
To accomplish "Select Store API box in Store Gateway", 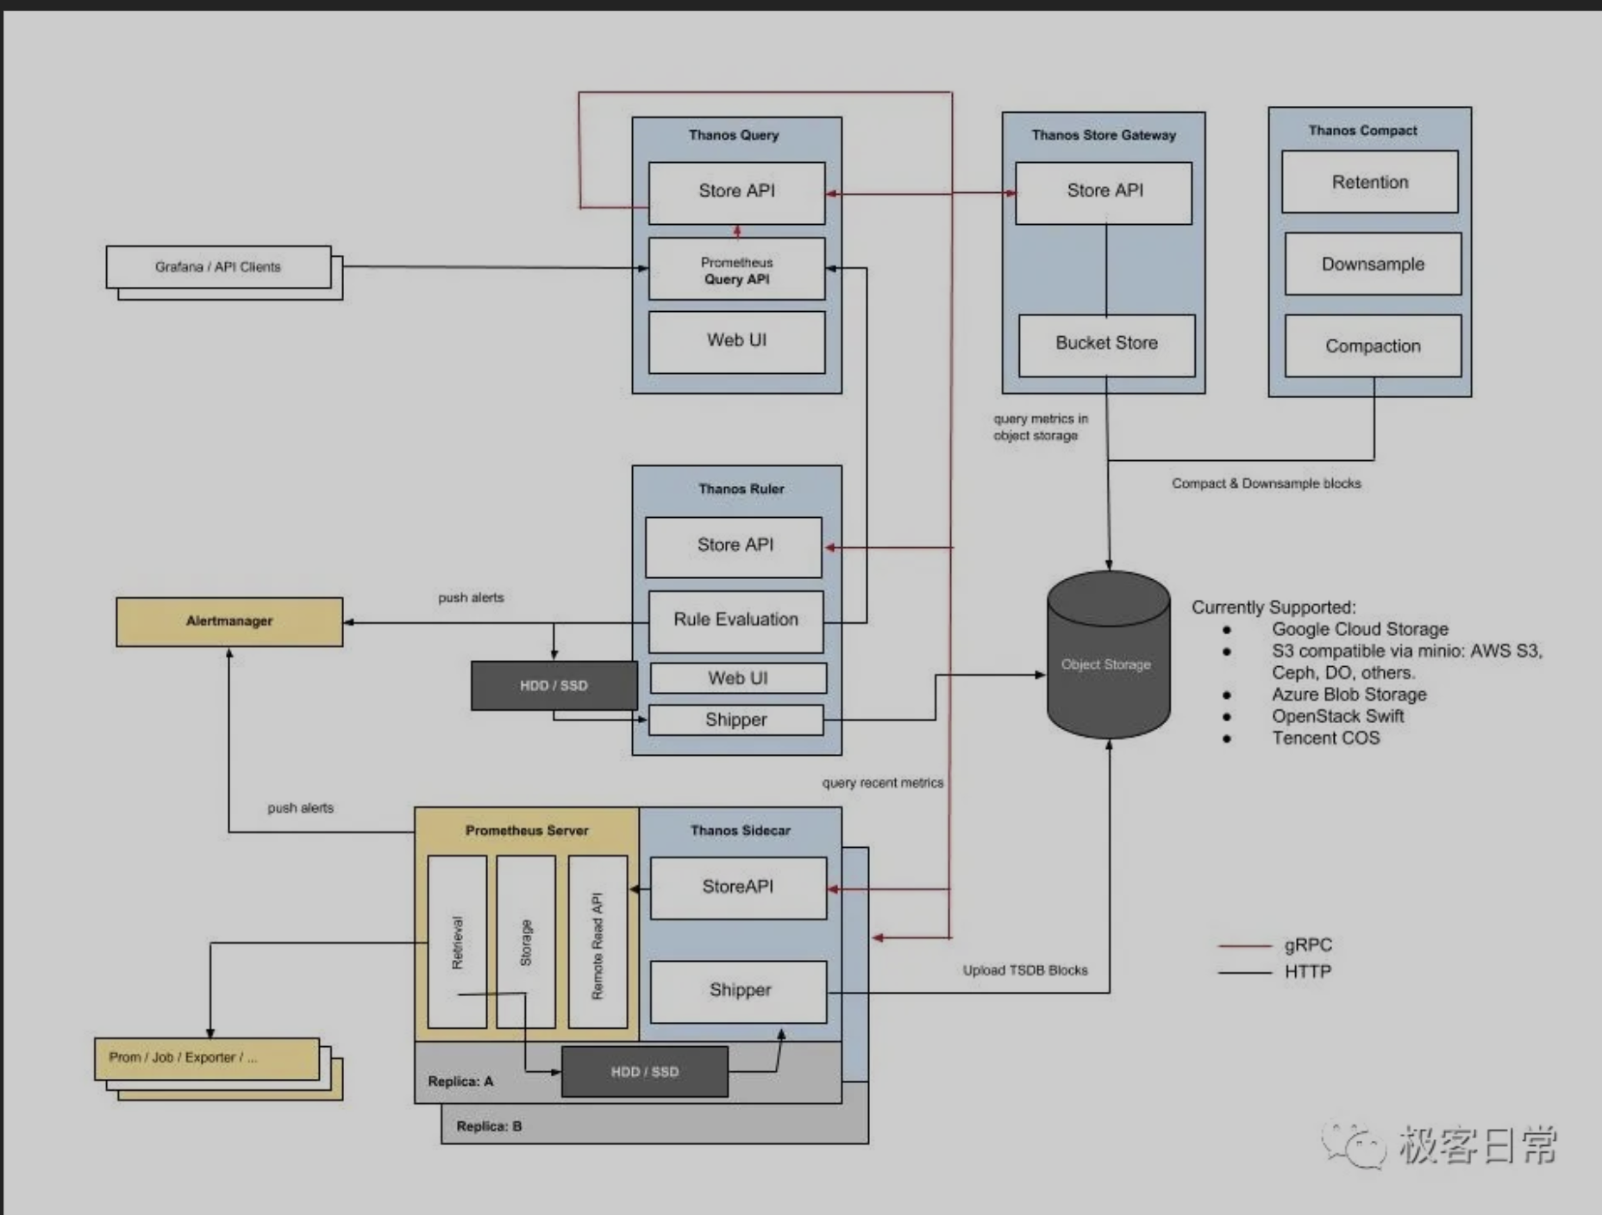I will [x=1104, y=192].
